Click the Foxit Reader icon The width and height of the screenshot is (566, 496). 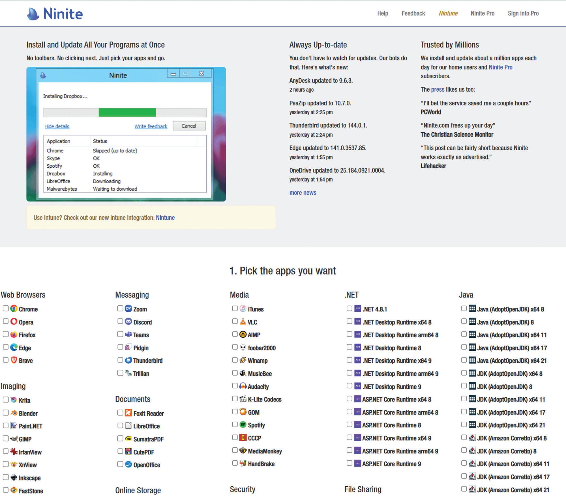(128, 413)
